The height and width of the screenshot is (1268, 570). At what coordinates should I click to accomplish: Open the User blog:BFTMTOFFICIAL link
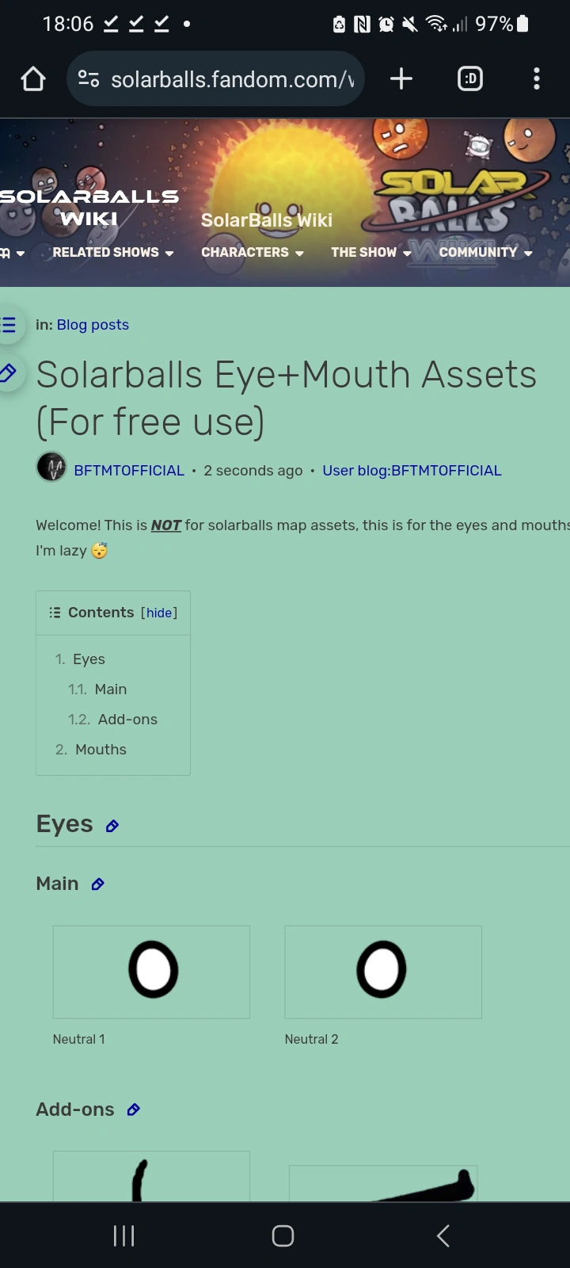pyautogui.click(x=412, y=470)
